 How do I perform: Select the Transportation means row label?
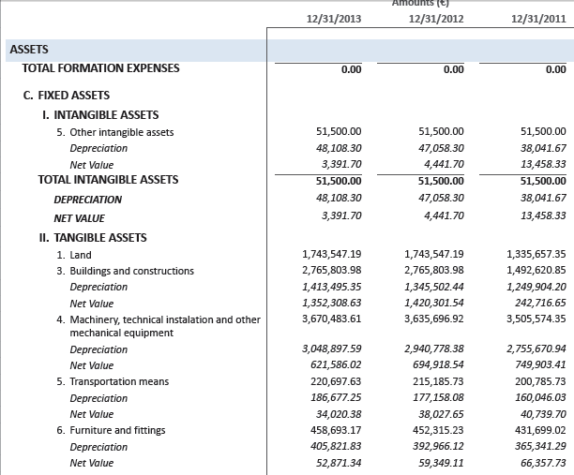click(x=118, y=381)
